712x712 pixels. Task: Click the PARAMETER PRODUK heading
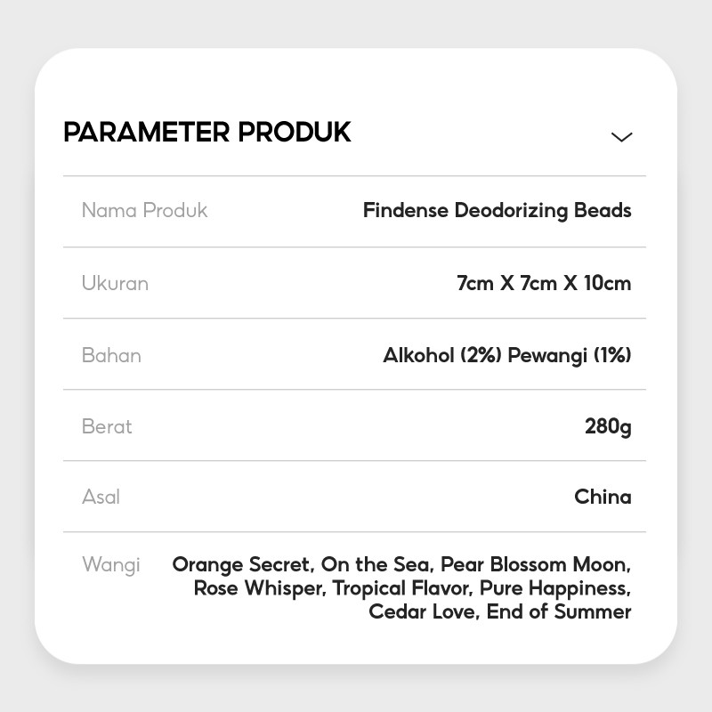pos(207,133)
